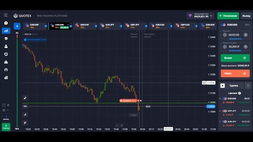Open the education graduation-cap icon
Image resolution: width=253 pixels, height=142 pixels.
pyautogui.click(x=6, y=39)
